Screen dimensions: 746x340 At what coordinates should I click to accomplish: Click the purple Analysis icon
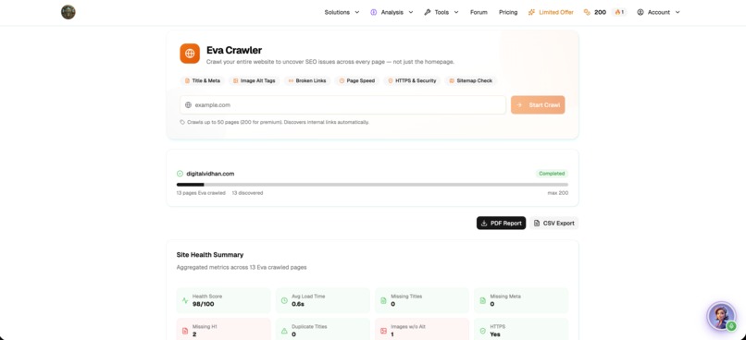(x=374, y=12)
